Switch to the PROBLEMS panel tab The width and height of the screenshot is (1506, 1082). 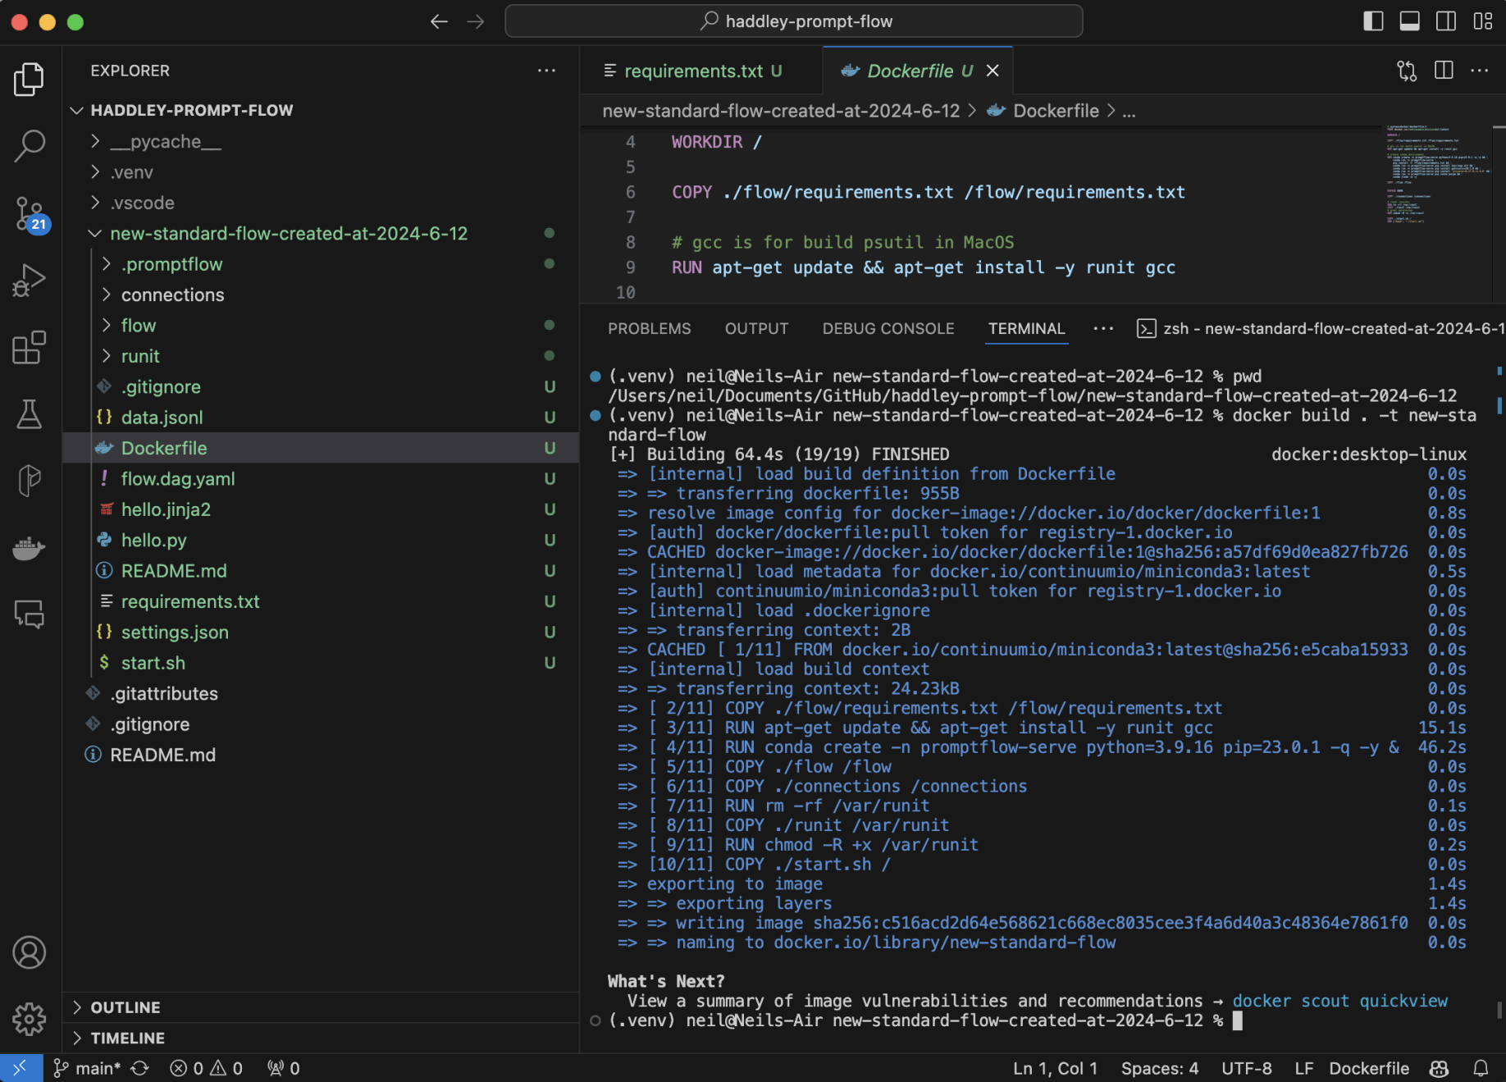(649, 329)
